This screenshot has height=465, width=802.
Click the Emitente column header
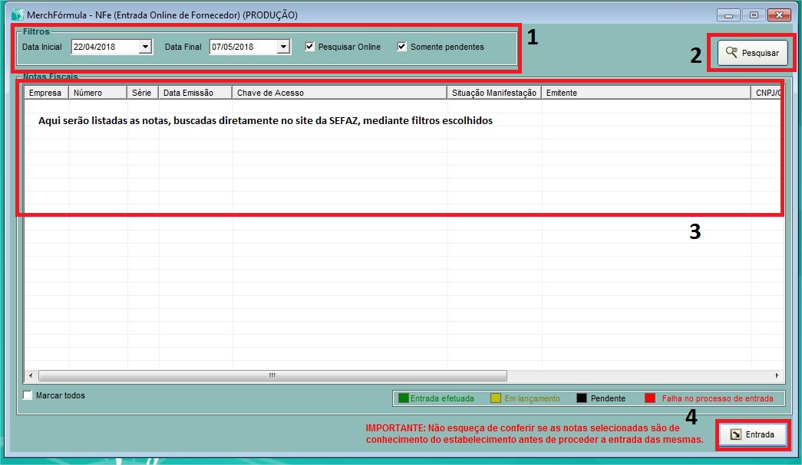pyautogui.click(x=644, y=93)
